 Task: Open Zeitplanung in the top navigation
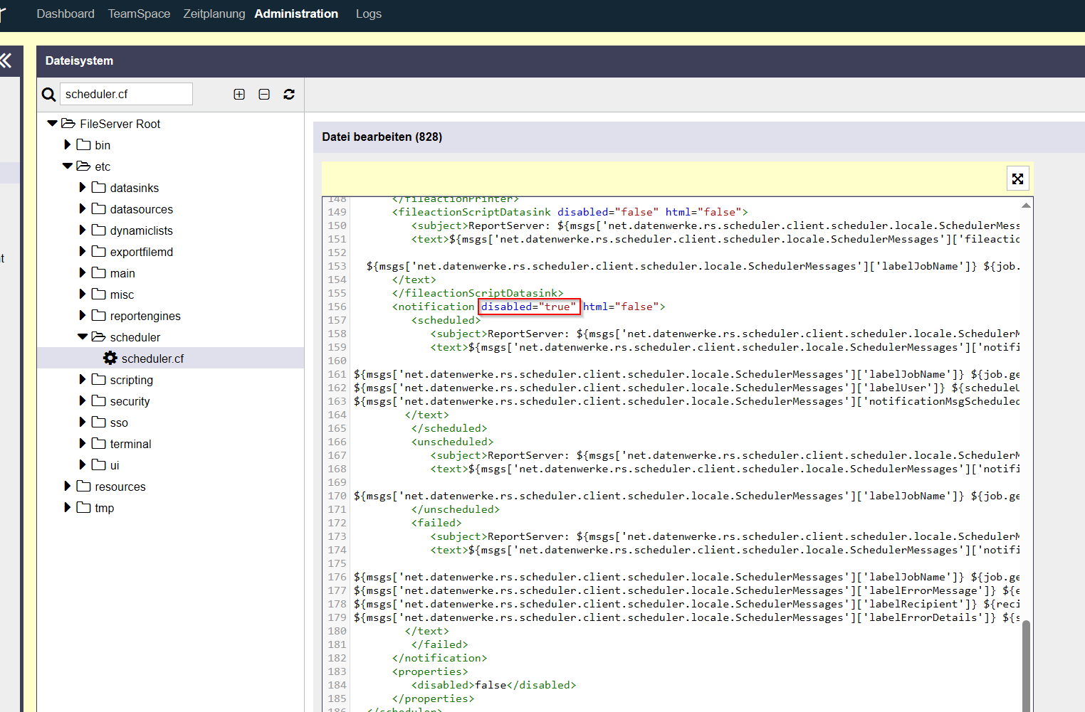coord(214,14)
